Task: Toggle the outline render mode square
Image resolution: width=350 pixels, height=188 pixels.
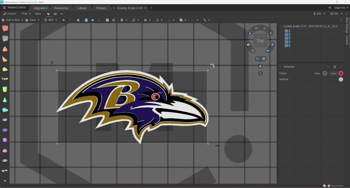Action: point(257,59)
